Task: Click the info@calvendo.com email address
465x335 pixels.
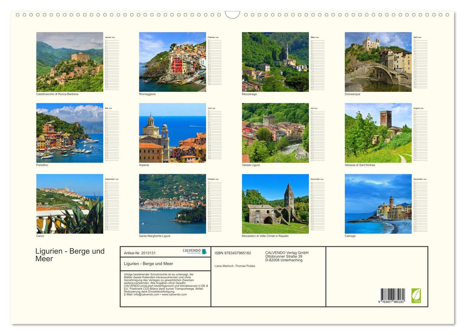Action: coord(144,295)
